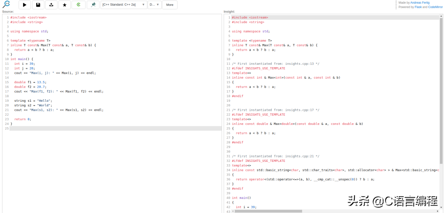Click the C++ Insights magnifier logo

pyautogui.click(x=6, y=4)
